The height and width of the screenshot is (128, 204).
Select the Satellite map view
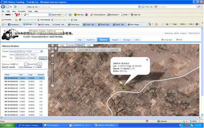pos(71,45)
